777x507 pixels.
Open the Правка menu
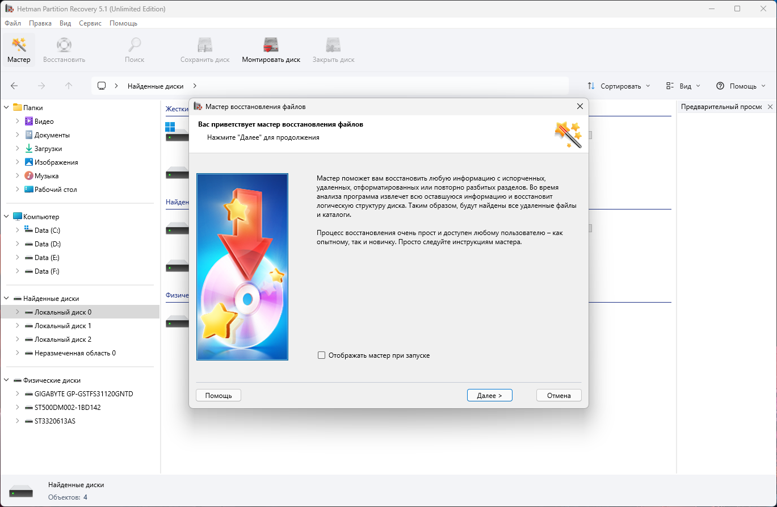point(40,23)
